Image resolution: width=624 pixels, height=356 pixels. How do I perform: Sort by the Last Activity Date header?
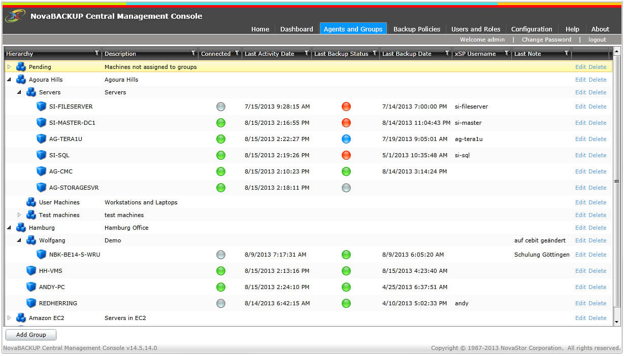coord(270,54)
